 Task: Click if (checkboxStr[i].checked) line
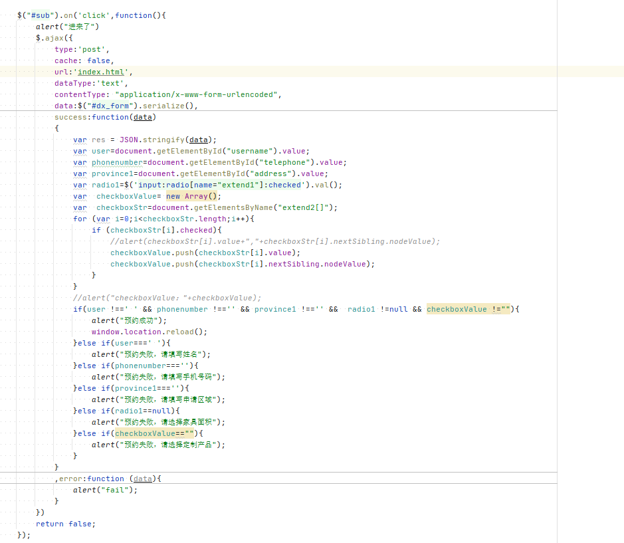coord(157,230)
